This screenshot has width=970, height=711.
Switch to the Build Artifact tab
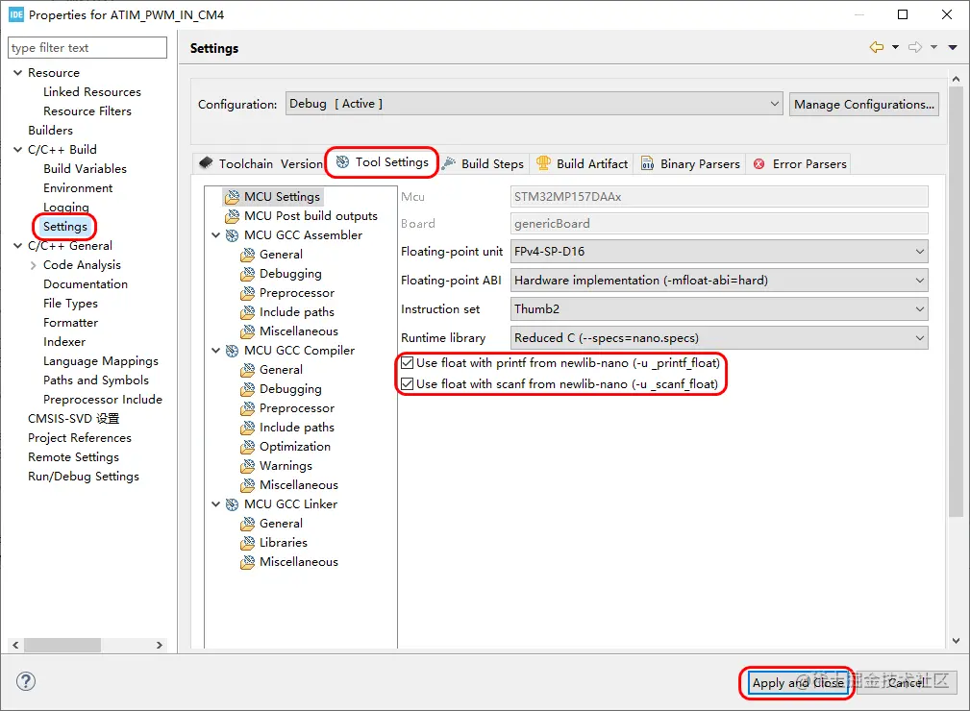583,164
